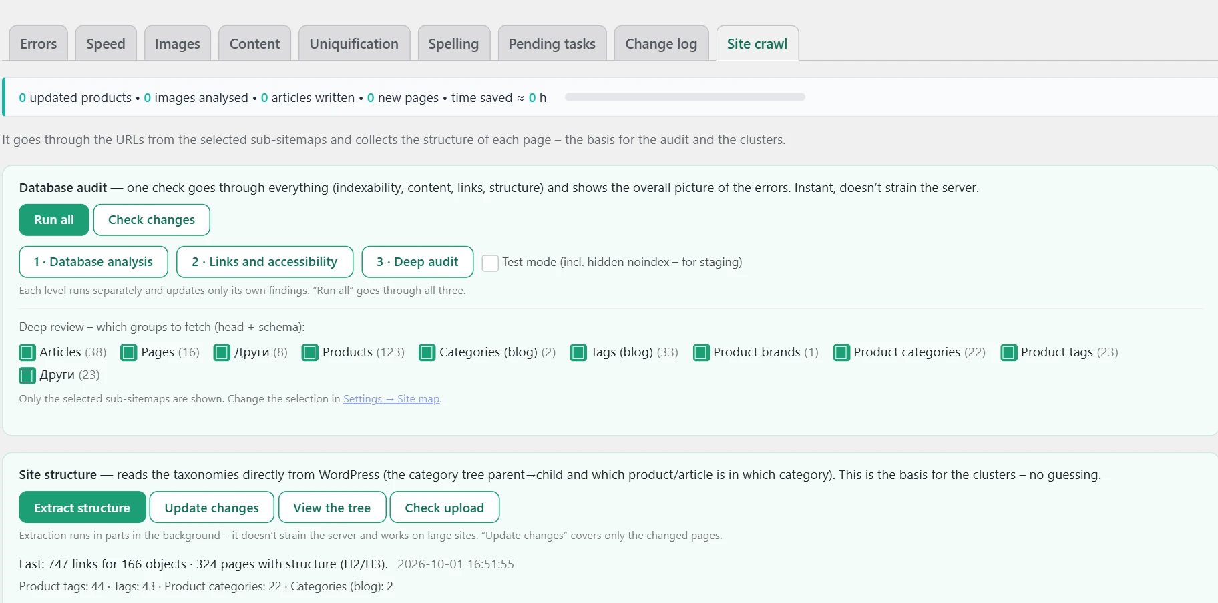Enable Test mode checkbox
Screen dimensions: 1218x603
(490, 263)
